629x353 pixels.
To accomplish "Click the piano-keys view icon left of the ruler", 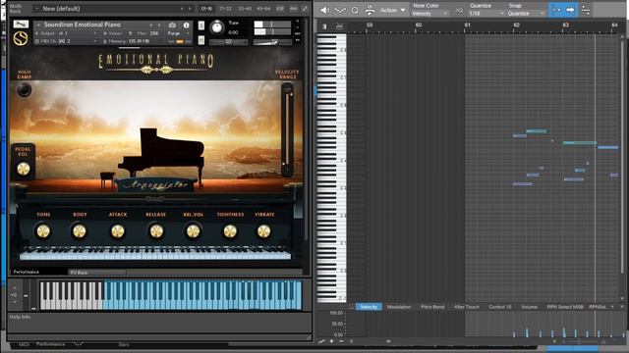I will [x=324, y=26].
